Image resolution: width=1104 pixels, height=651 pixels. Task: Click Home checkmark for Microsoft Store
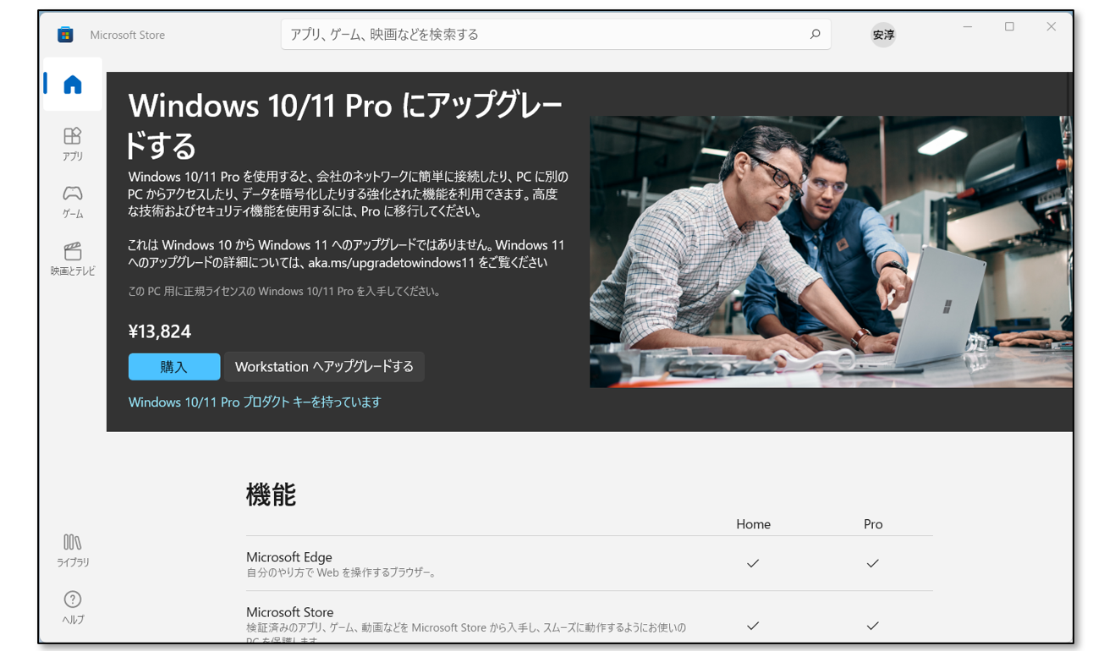753,626
